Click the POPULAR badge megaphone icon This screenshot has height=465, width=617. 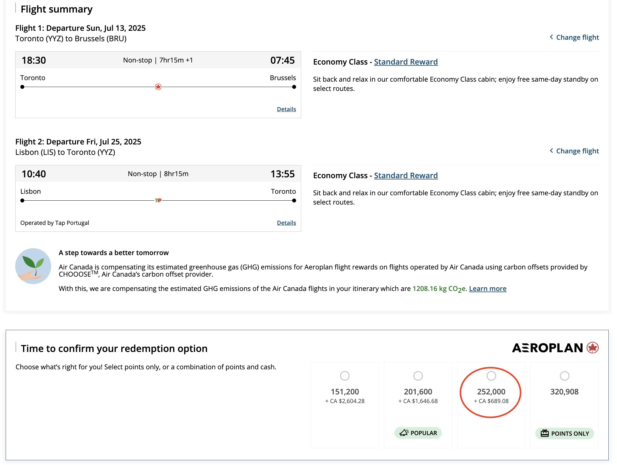[x=404, y=433]
